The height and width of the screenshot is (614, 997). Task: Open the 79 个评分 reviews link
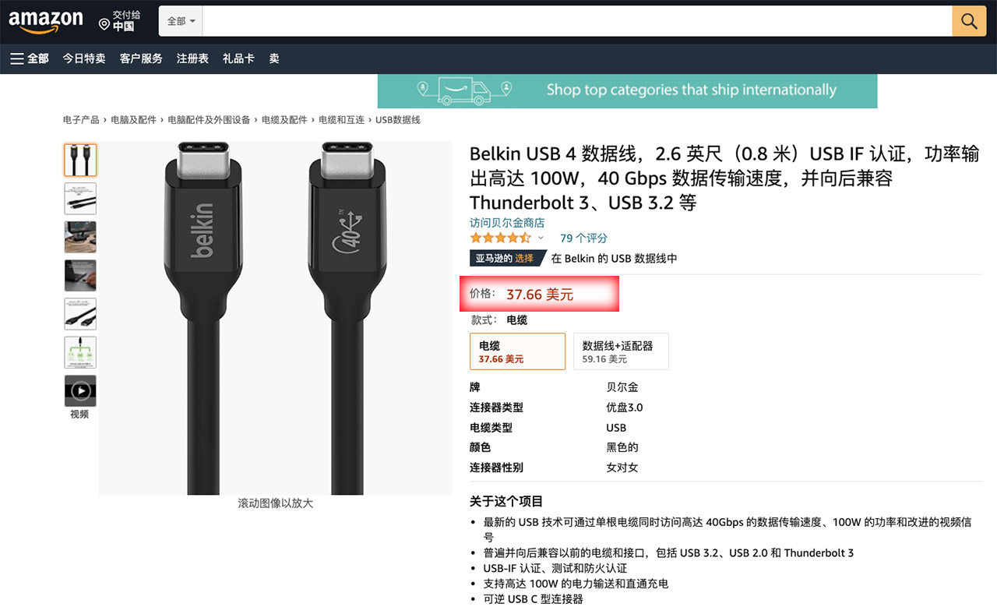point(583,238)
